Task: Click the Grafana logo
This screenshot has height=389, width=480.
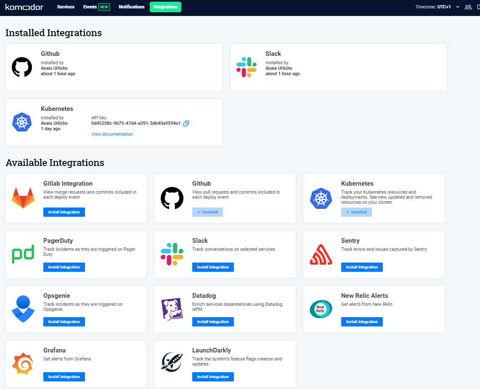Action: 23,363
